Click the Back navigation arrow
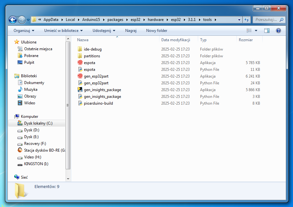Image resolution: width=293 pixels, height=207 pixels. coord(13,20)
